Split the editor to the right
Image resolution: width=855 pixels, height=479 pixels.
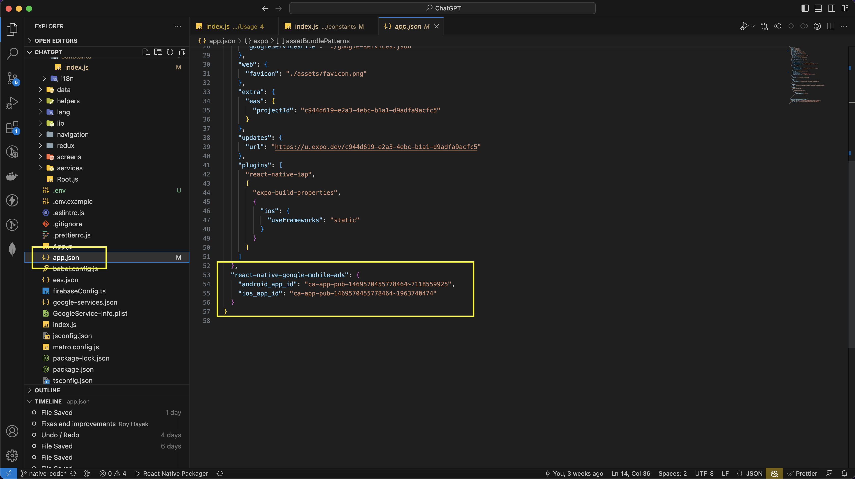(x=831, y=26)
